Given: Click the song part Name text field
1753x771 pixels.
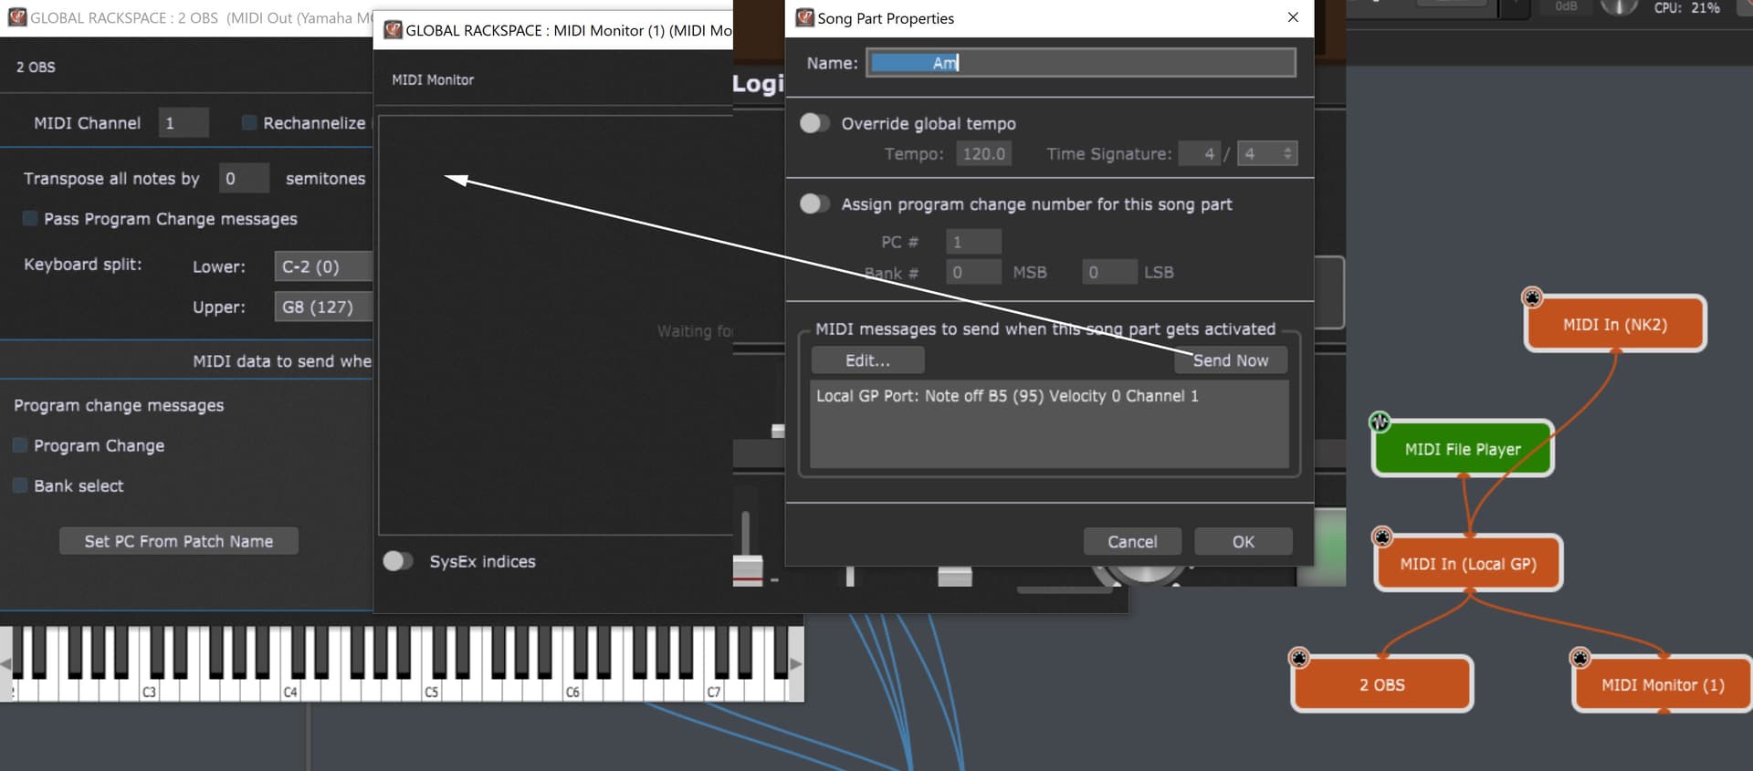Looking at the screenshot, I should 1080,63.
